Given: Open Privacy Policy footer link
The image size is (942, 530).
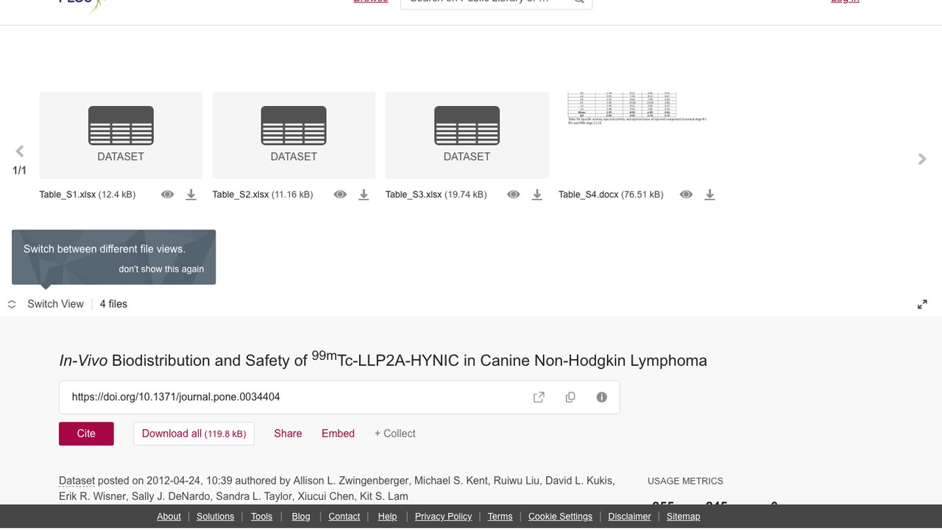Looking at the screenshot, I should click(x=443, y=517).
